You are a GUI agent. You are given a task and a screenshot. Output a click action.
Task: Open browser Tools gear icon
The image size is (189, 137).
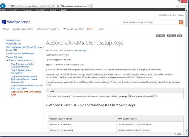185,6
